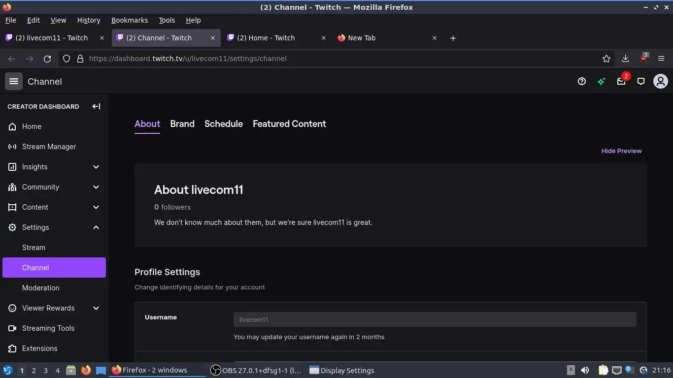Open Moderation settings in sidebar

pyautogui.click(x=54, y=288)
